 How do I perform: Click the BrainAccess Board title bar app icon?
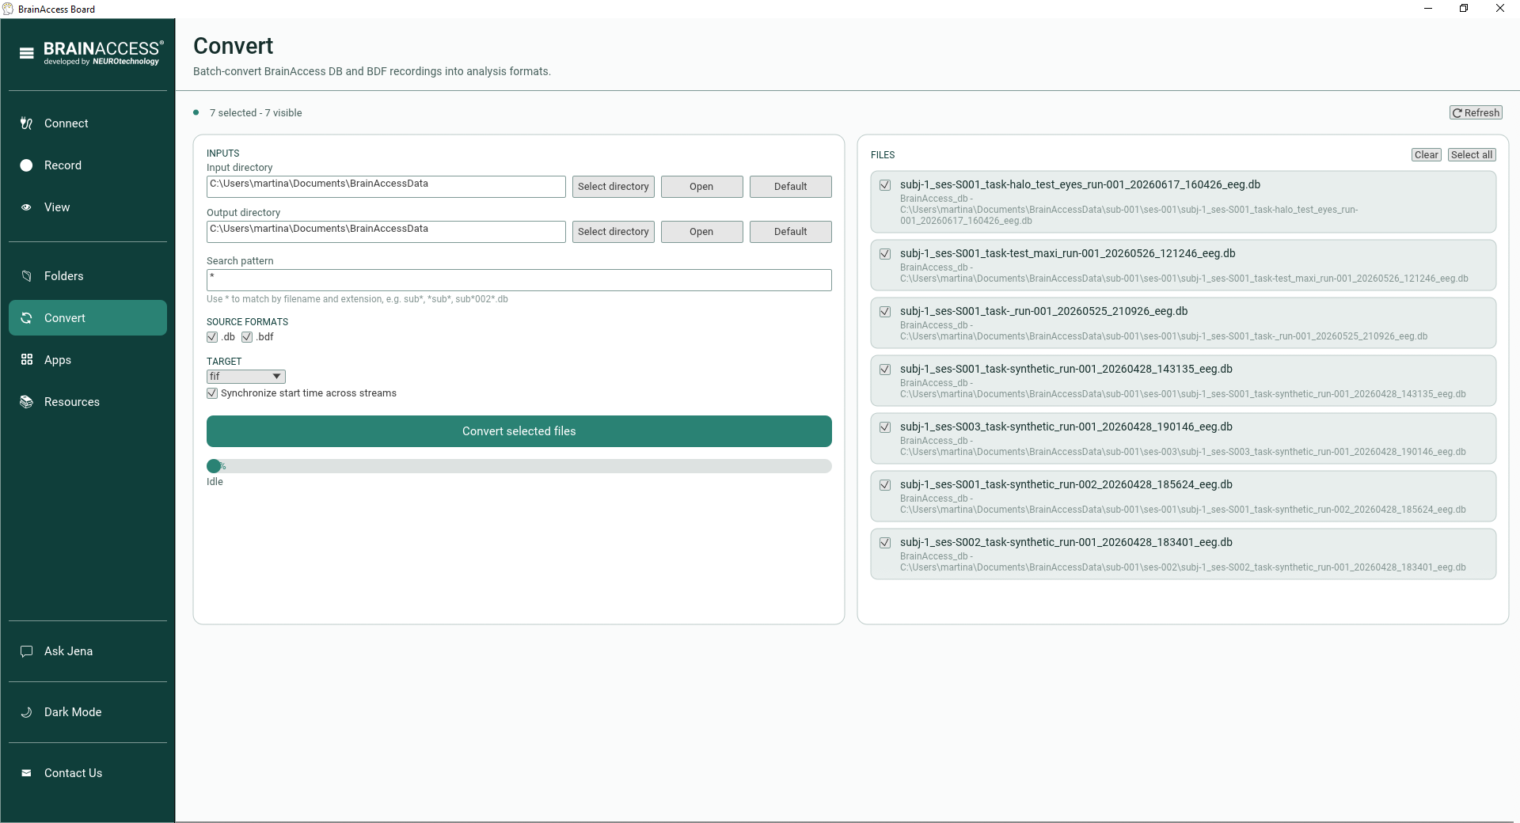tap(8, 9)
